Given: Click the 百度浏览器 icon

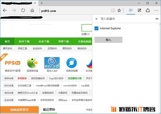Looking at the screenshot, I should click(71, 63).
